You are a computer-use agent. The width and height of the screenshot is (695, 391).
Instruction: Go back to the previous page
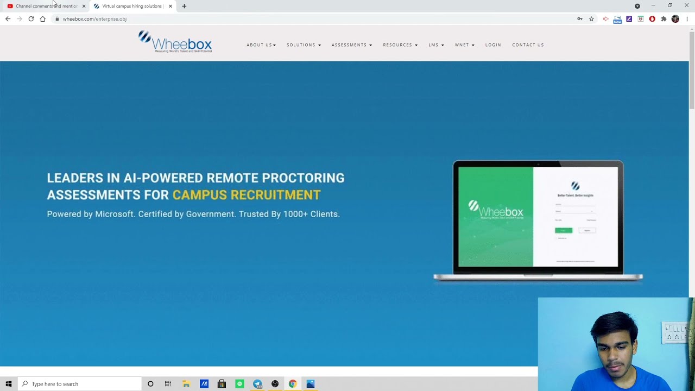tap(8, 19)
